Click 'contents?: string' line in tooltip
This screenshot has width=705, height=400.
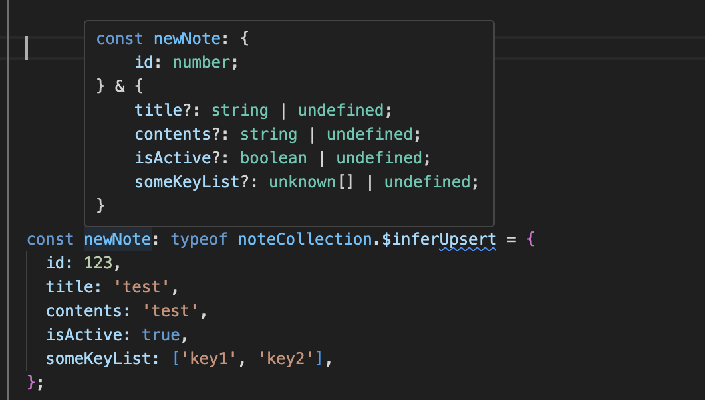pyautogui.click(x=278, y=134)
